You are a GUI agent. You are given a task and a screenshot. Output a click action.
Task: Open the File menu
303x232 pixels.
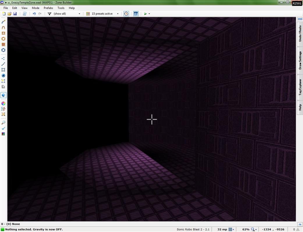tap(6, 8)
